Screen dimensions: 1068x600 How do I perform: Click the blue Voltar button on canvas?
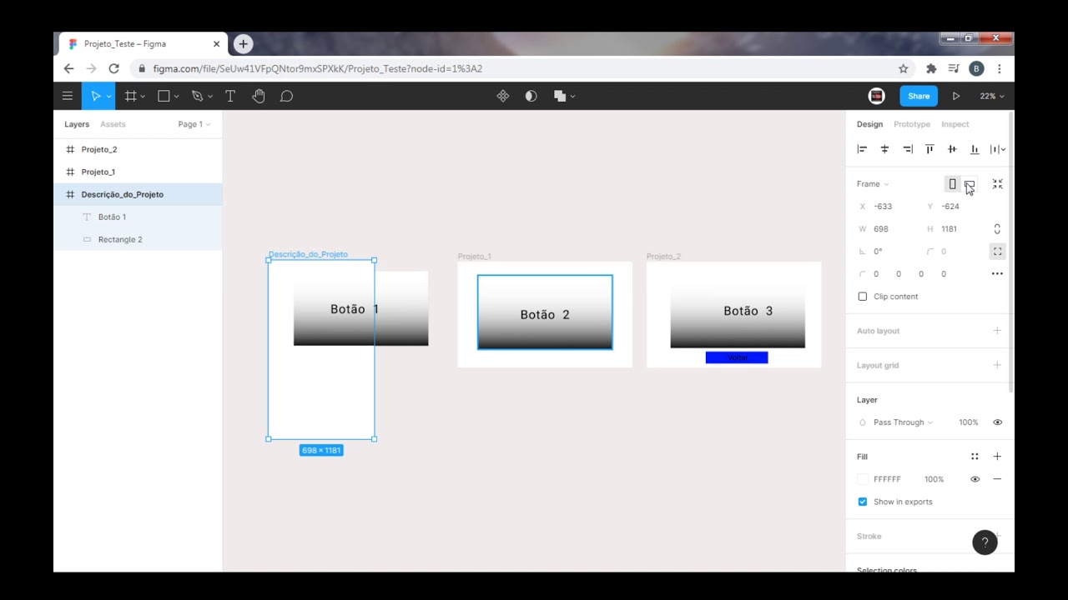[737, 357]
